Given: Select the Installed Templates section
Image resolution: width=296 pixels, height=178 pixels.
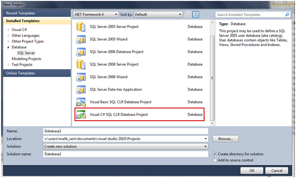Looking at the screenshot, I should coord(37,21).
